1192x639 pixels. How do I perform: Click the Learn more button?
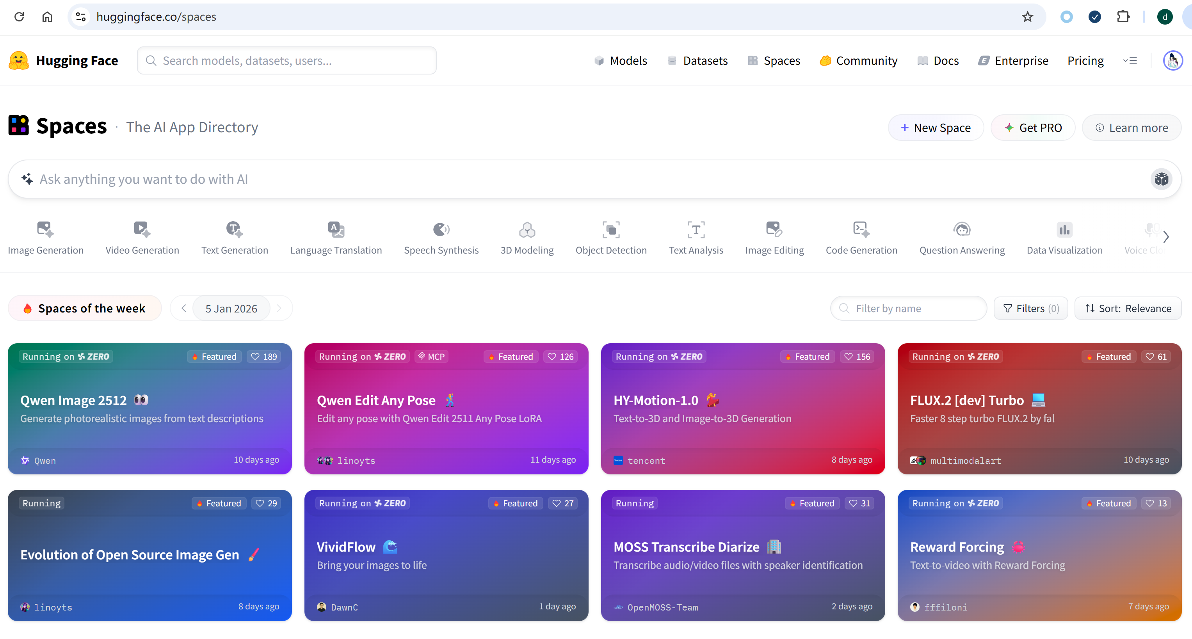coord(1132,128)
